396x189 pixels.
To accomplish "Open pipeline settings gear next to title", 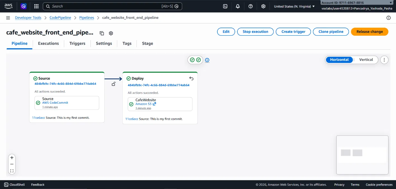I will click(111, 33).
